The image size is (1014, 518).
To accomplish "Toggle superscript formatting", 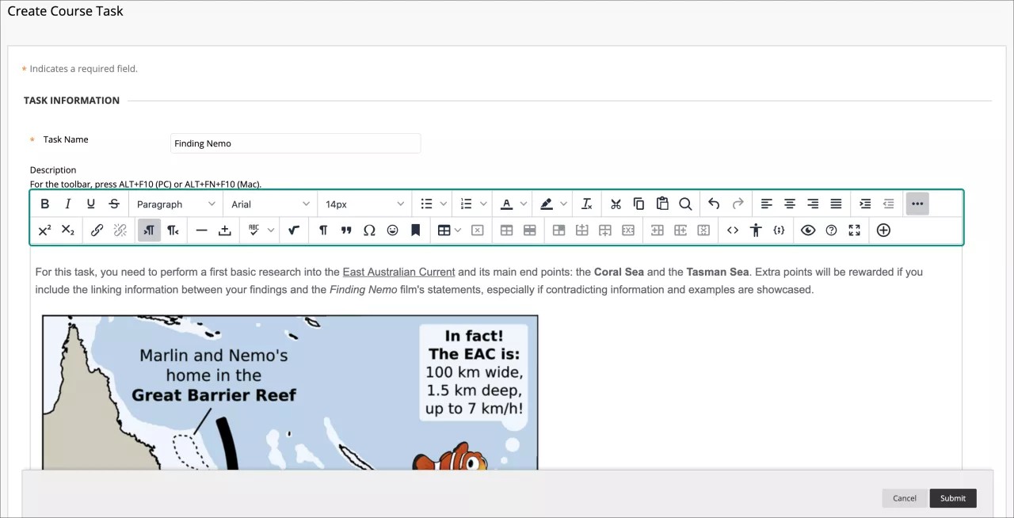I will click(44, 230).
